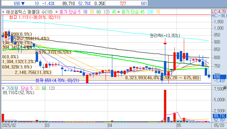Select orange 15 in moving-average legend
Viewport: 227px width, 129px height.
[x=158, y=12]
